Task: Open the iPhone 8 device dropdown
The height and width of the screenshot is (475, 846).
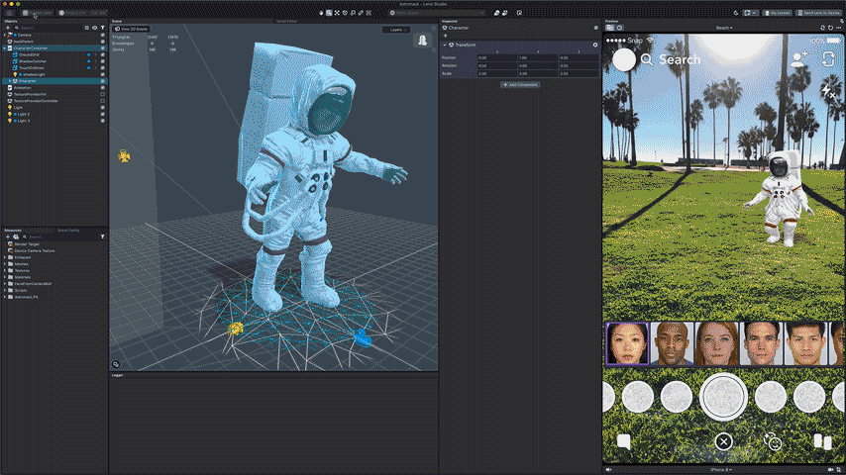Action: 721,470
